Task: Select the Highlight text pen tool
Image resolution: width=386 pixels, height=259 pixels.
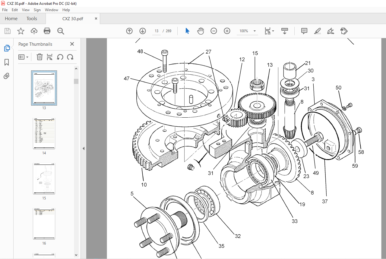Action: (x=317, y=31)
